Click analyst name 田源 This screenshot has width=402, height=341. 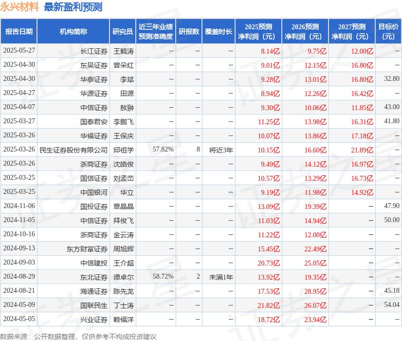(127, 94)
